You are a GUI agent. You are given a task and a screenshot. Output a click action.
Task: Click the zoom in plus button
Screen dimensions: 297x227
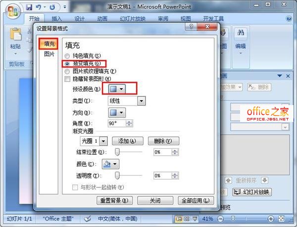pos(270,219)
